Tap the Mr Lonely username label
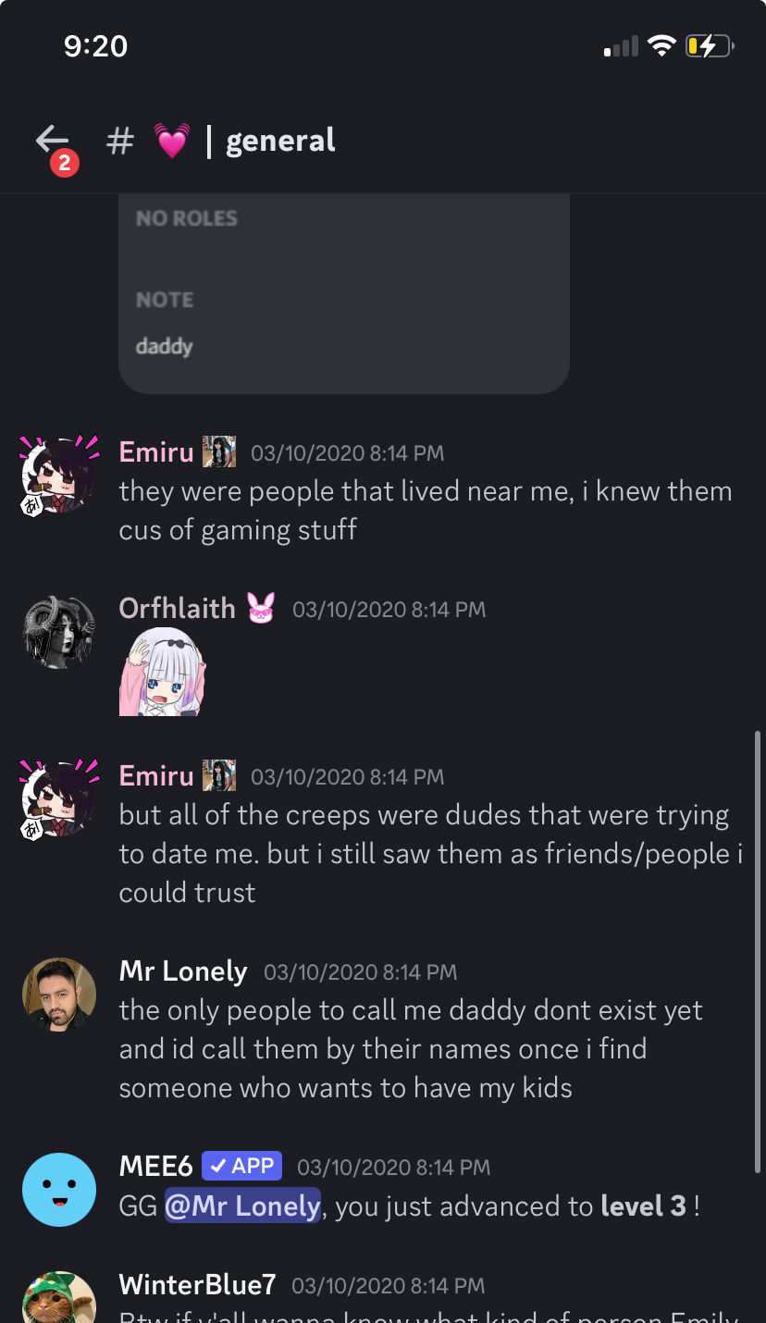This screenshot has height=1323, width=766. pyautogui.click(x=183, y=971)
